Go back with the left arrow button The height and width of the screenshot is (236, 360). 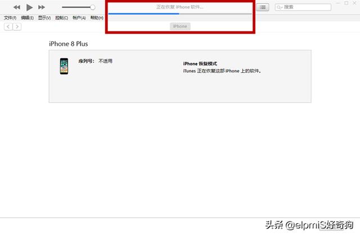[x=8, y=27]
